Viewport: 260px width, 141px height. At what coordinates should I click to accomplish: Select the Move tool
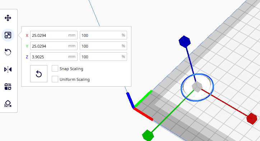tap(8, 18)
